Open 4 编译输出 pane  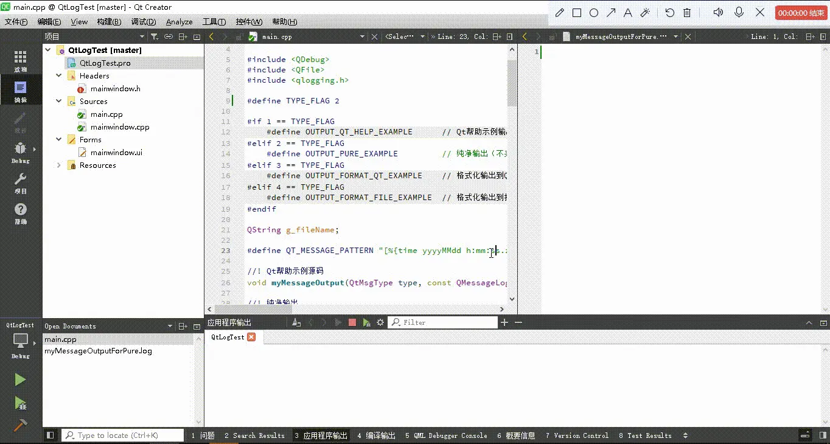coord(377,435)
